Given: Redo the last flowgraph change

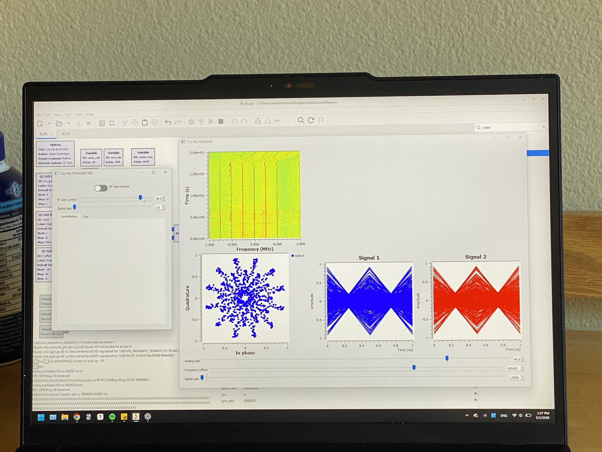Looking at the screenshot, I should (x=178, y=122).
